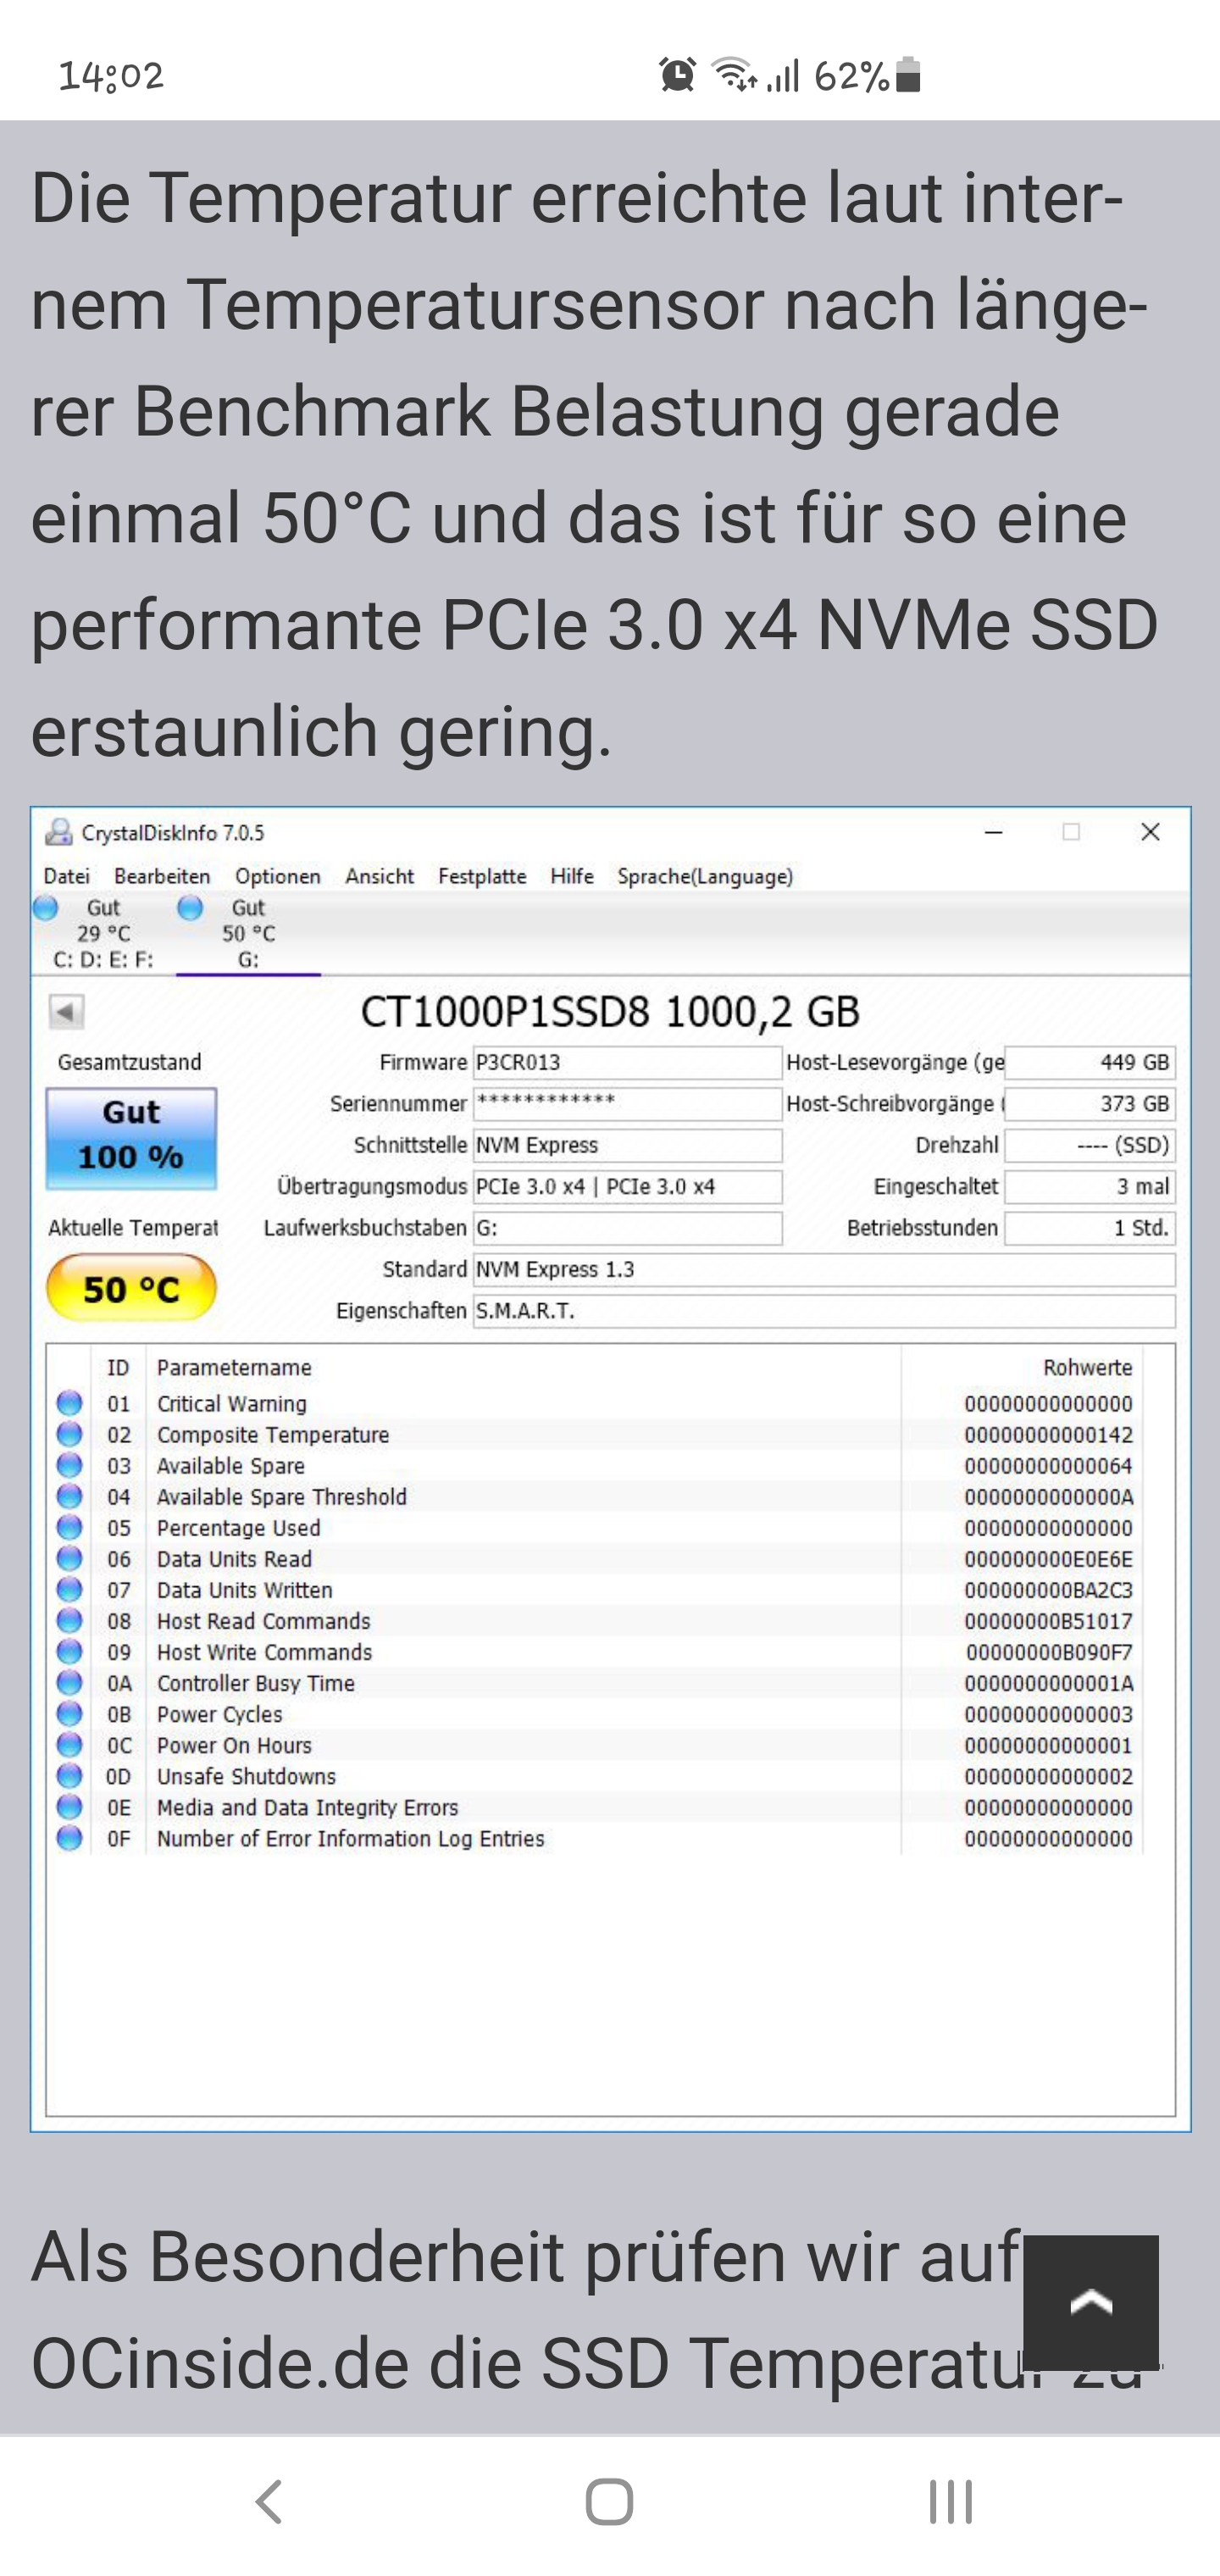The image size is (1220, 2576).
Task: Click the Firmware field P3CR013
Action: tap(627, 1062)
